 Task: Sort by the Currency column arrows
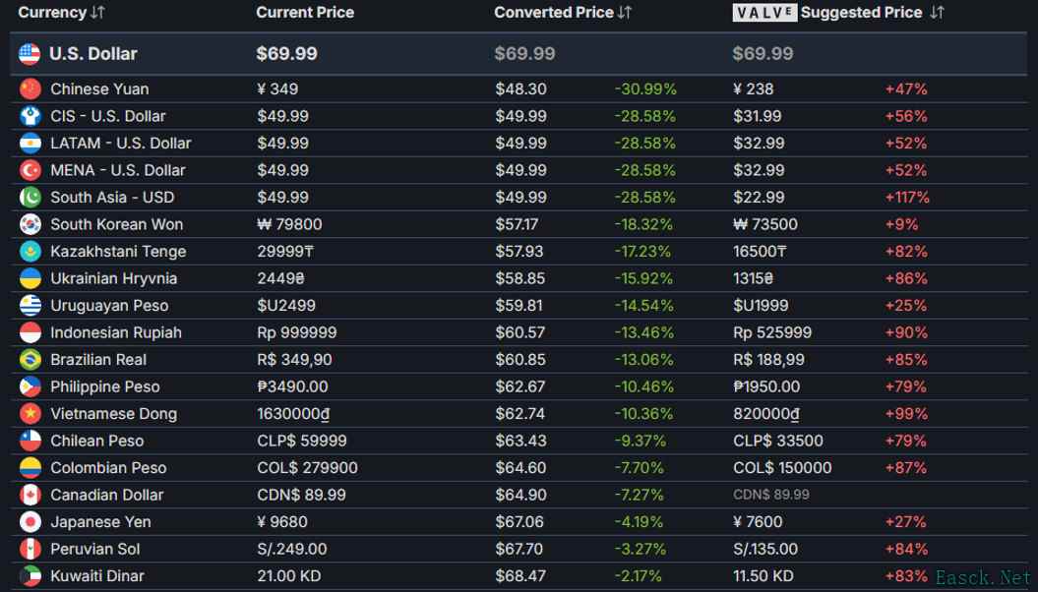pyautogui.click(x=97, y=13)
